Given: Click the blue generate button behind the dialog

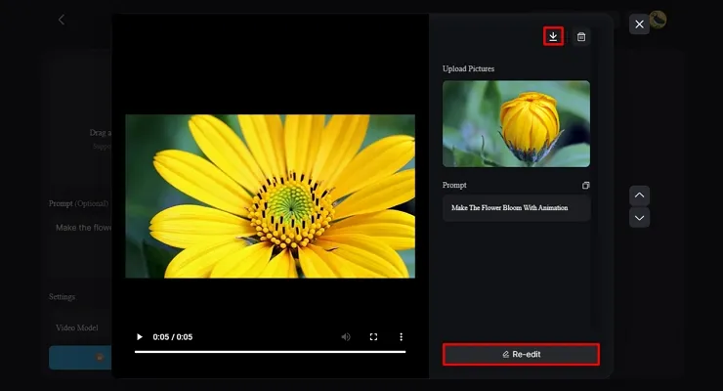Looking at the screenshot, I should 80,358.
